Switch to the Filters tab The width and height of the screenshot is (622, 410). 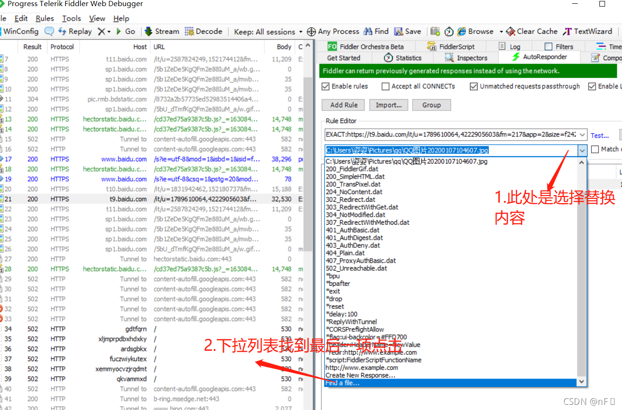coord(559,47)
